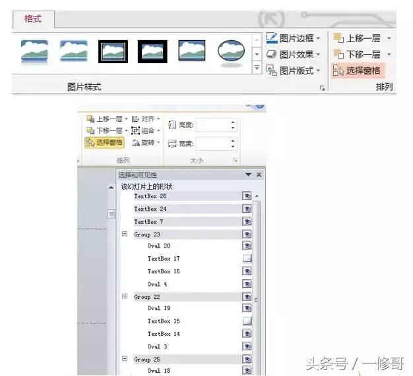
Task: Apply the oval picture style
Action: 231,52
